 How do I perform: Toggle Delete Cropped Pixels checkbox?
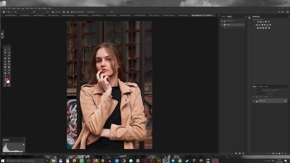(x=72, y=12)
